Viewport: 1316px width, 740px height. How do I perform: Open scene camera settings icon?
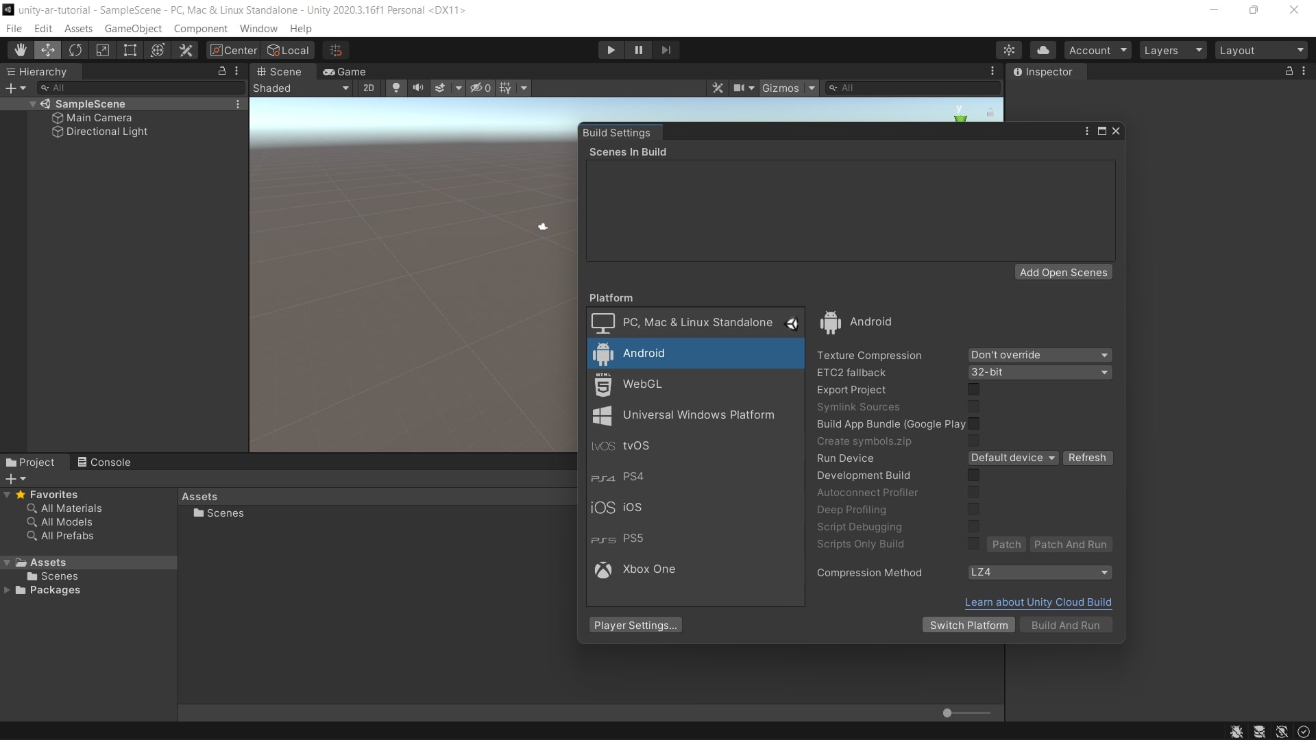[743, 88]
